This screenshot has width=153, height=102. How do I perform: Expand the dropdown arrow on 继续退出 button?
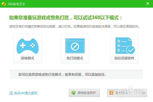[144, 93]
